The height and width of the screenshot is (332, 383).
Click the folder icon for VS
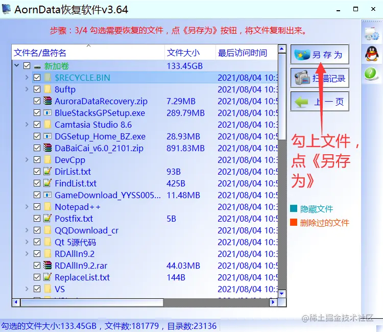pyautogui.click(x=47, y=289)
